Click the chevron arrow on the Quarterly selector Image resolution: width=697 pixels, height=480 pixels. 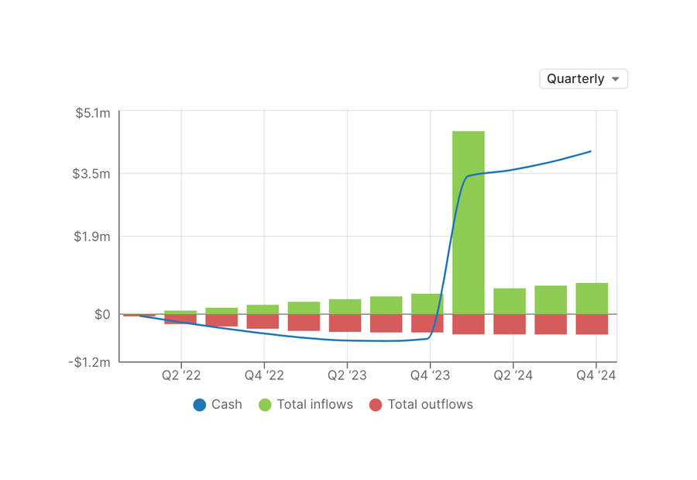pos(616,78)
